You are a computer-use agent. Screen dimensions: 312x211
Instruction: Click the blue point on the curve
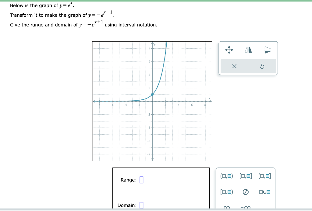pyautogui.click(x=152, y=95)
